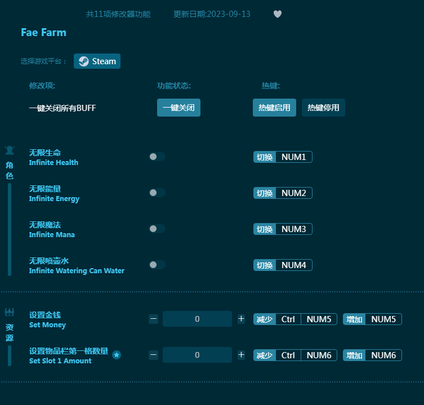
Task: Click the 切换 label for NUM3
Action: coord(265,229)
